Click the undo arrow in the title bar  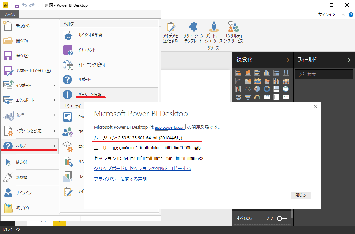[24, 5]
